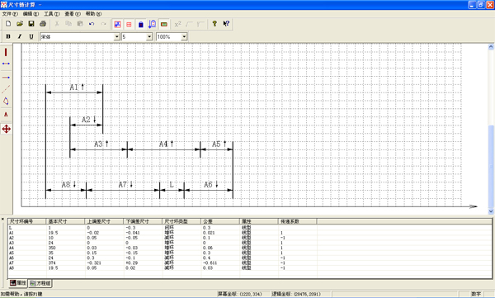Open the 帮助 menu
Image resolution: width=495 pixels, height=298 pixels.
point(93,14)
